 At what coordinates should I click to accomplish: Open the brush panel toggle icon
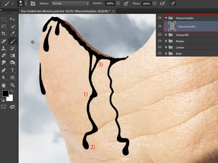click(33, 4)
